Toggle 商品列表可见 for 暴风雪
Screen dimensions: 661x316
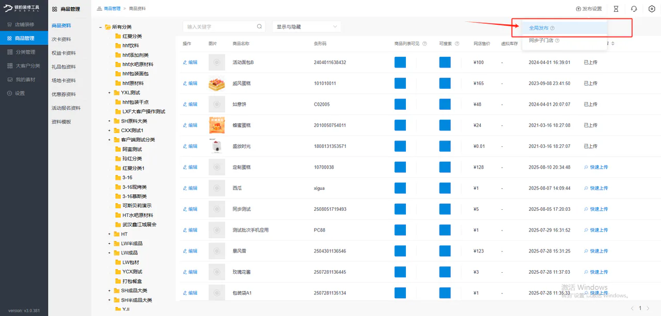(x=400, y=251)
